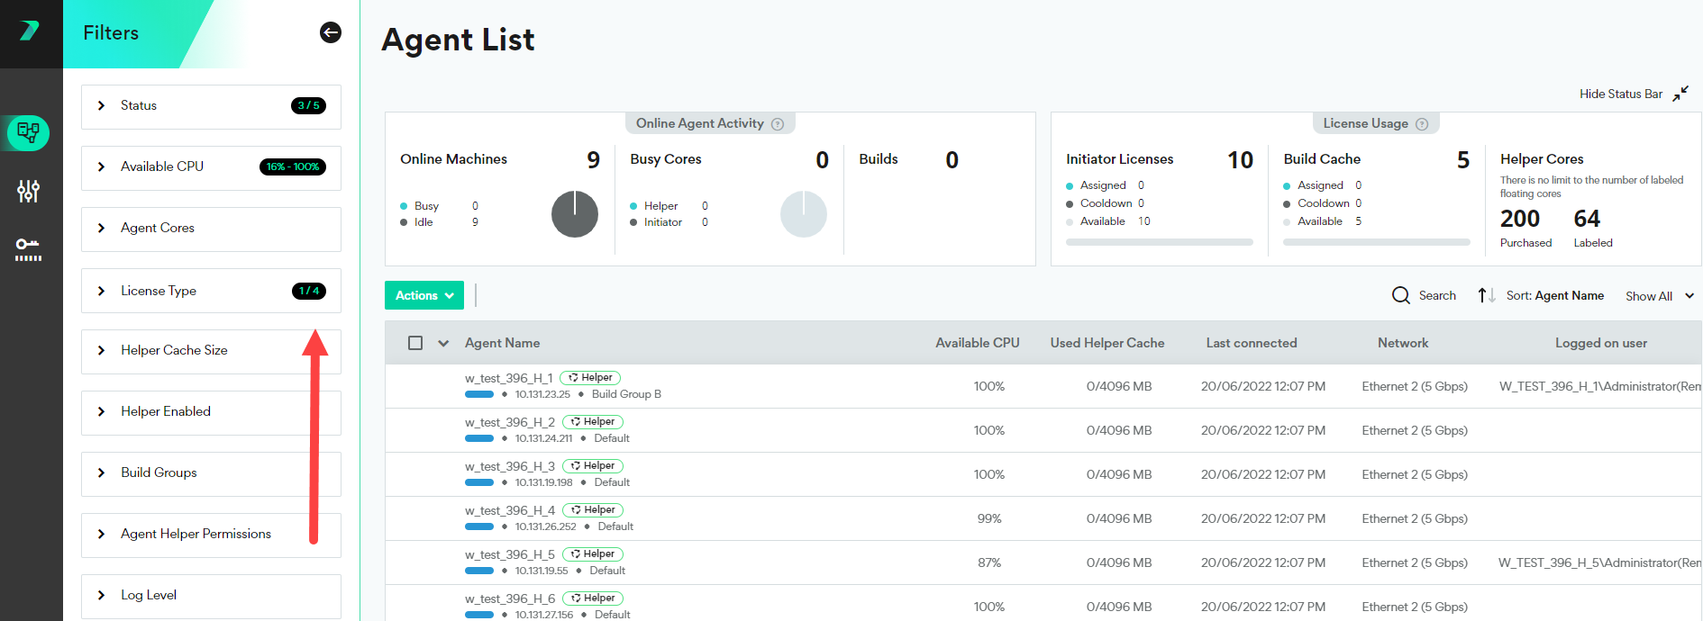This screenshot has height=621, width=1703.
Task: Click the Incredibuild logo icon
Action: click(x=30, y=31)
